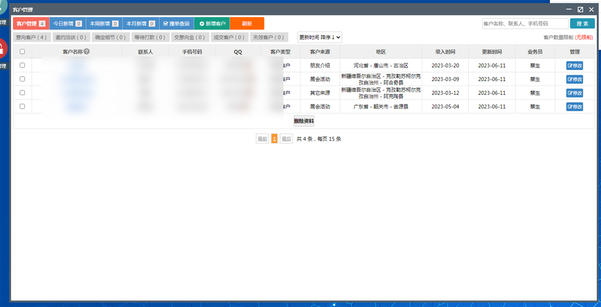The image size is (601, 307).
Task: Expand the 更新时间 降序 sort dropdown
Action: (320, 37)
